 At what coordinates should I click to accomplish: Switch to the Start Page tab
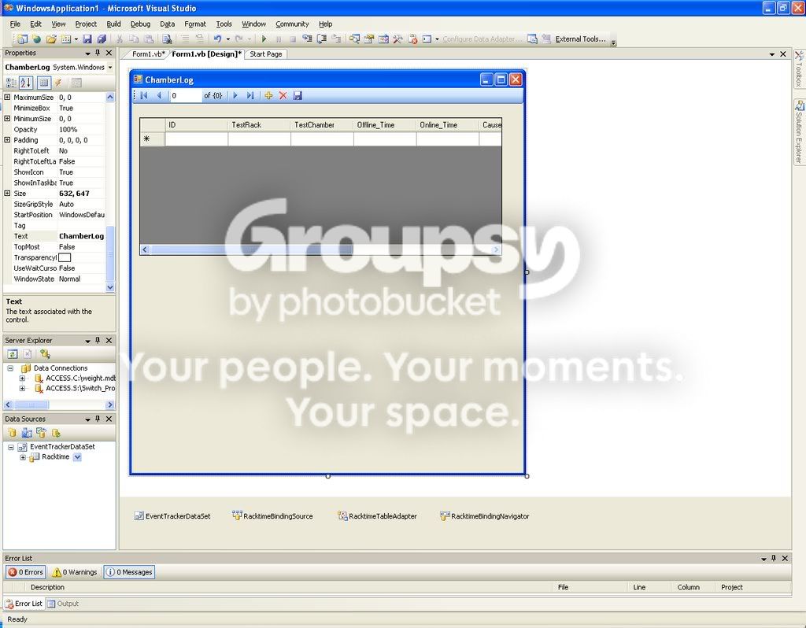[266, 54]
